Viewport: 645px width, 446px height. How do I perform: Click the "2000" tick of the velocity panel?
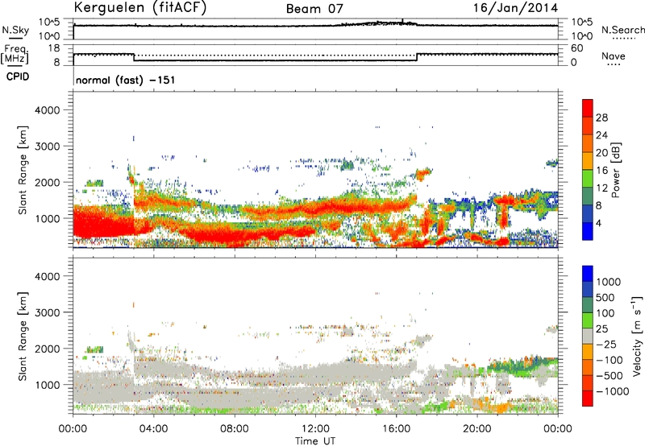48,349
